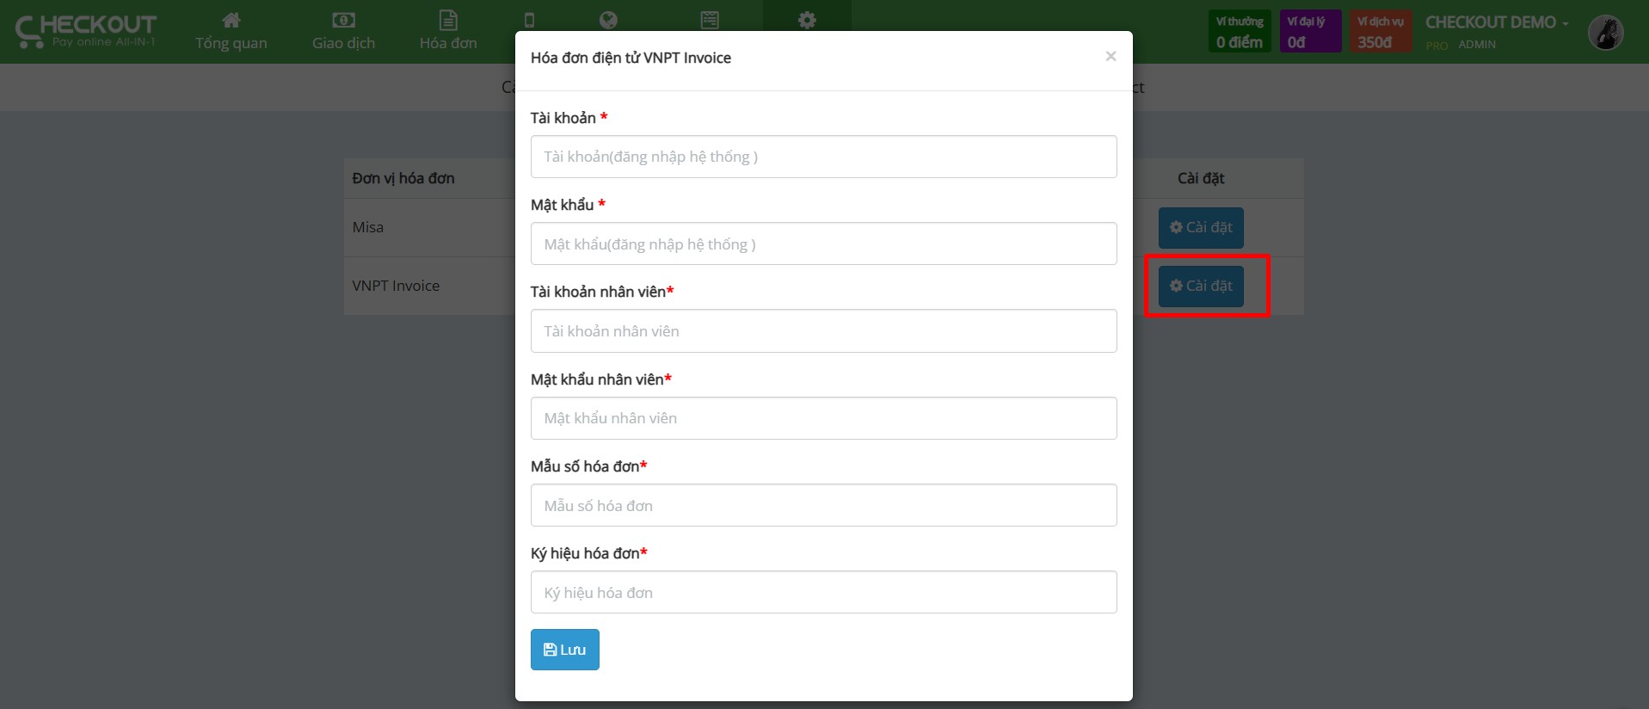Click the dialog title Hóa đơn điện tử VNPT Invoice
This screenshot has width=1649, height=709.
pos(631,58)
